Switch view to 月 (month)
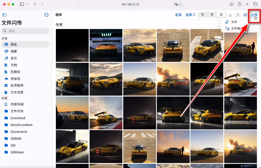The height and width of the screenshot is (168, 261). point(212,15)
